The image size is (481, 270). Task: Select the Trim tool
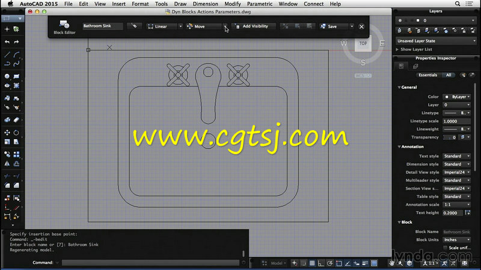pyautogui.click(x=7, y=176)
